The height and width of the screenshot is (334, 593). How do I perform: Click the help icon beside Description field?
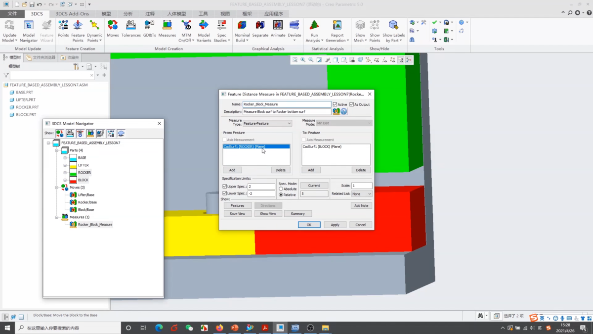click(344, 112)
